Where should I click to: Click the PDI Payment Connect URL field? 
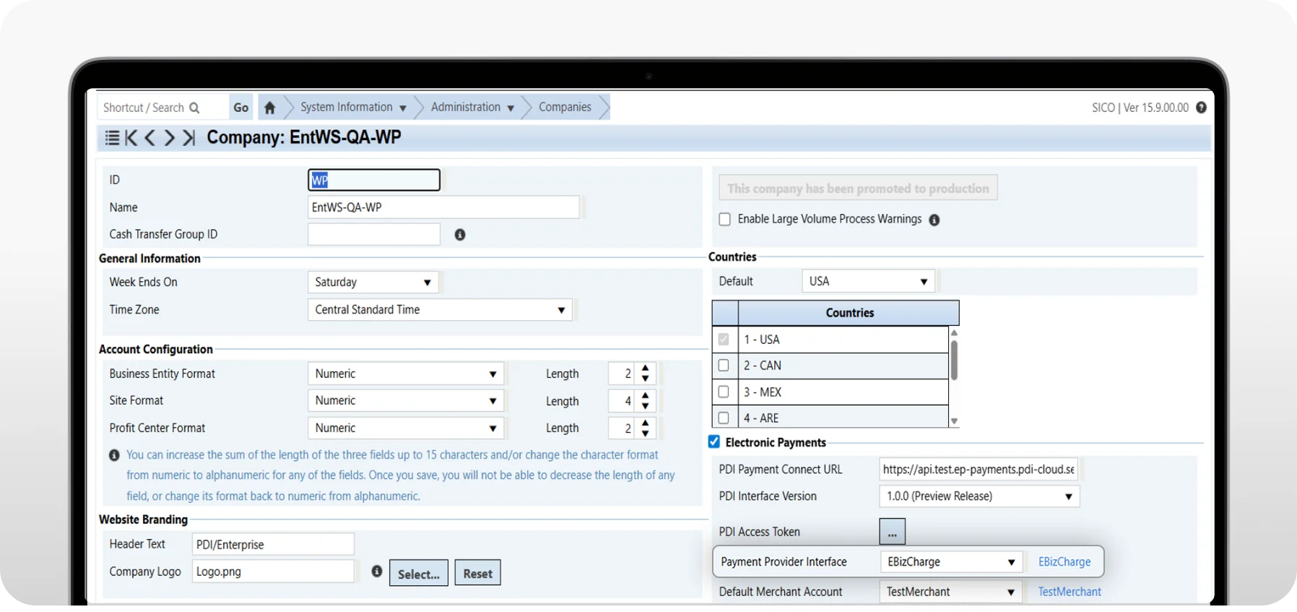(979, 470)
